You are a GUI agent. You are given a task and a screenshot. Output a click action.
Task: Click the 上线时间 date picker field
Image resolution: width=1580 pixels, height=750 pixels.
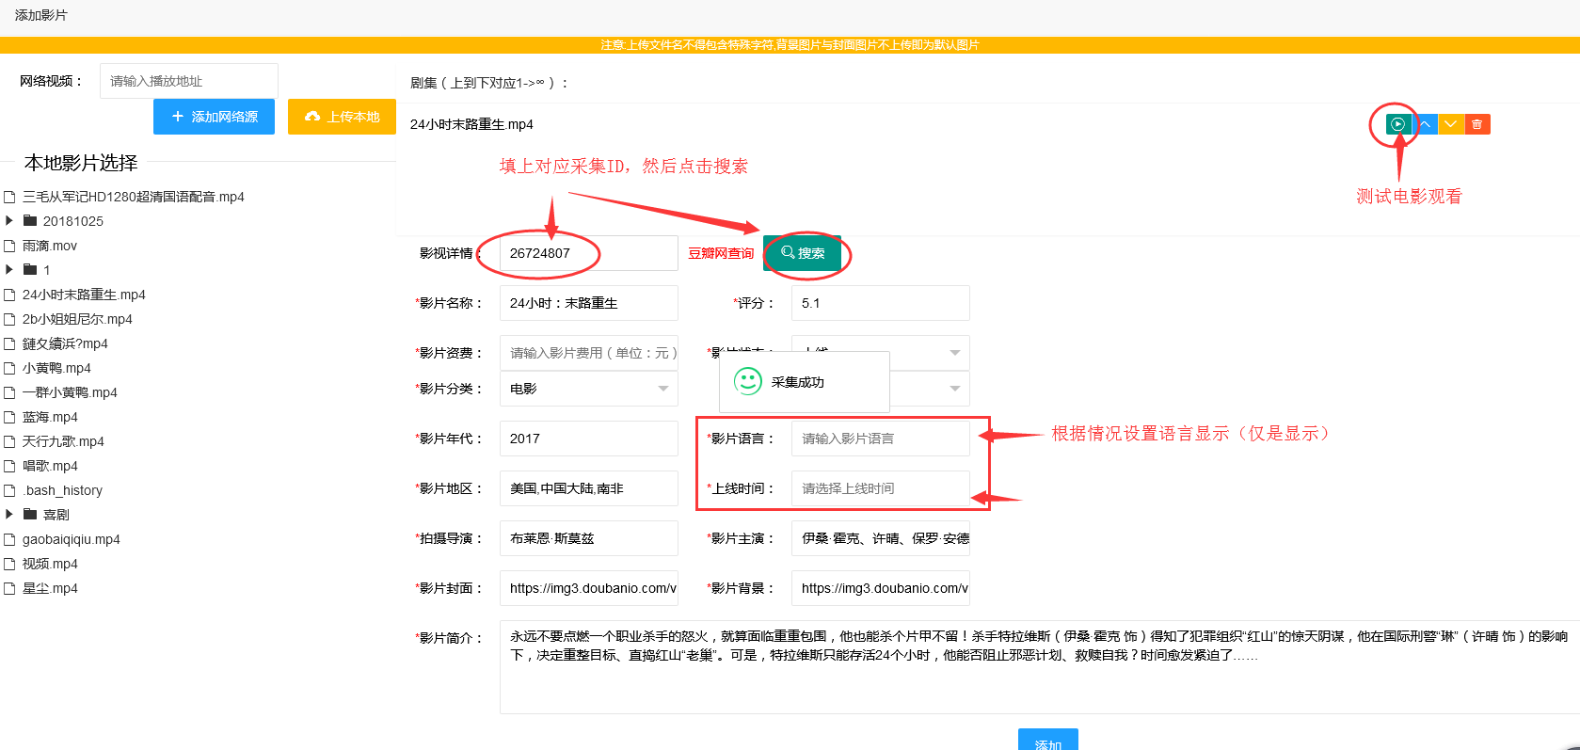(x=879, y=488)
